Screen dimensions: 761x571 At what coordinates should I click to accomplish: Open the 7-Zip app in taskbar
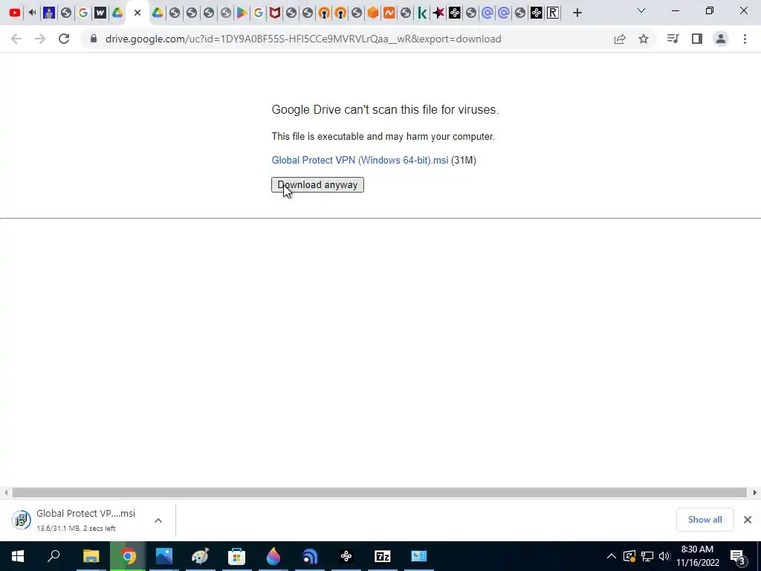pos(383,556)
